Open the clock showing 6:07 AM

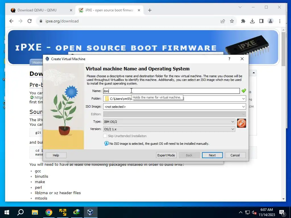click(x=267, y=212)
